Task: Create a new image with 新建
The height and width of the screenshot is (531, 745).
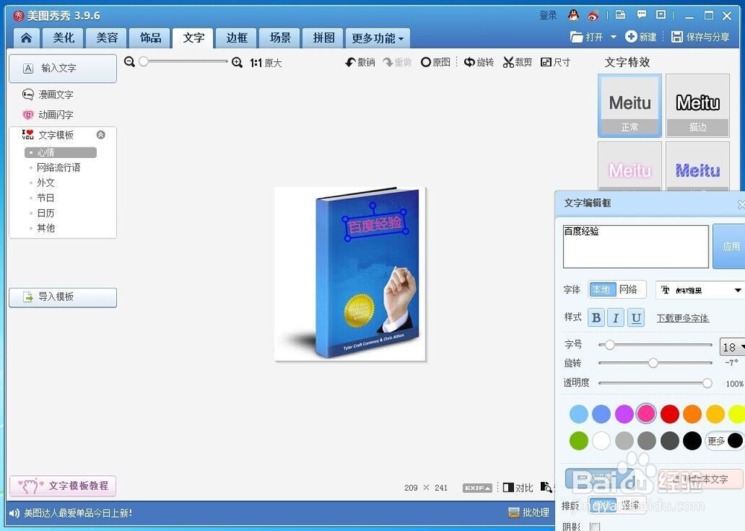Action: coord(641,36)
